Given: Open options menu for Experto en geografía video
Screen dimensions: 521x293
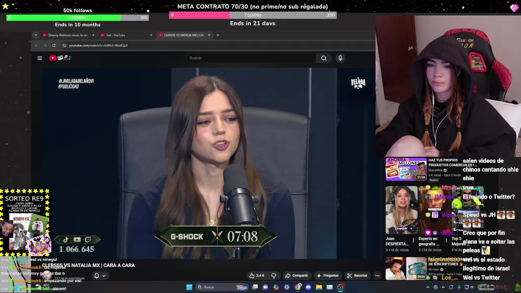Looking at the screenshot, I should (x=446, y=241).
